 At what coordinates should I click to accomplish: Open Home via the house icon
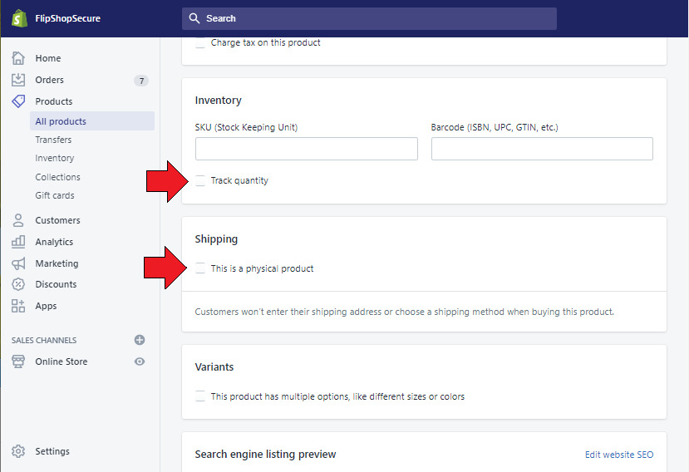click(x=18, y=58)
